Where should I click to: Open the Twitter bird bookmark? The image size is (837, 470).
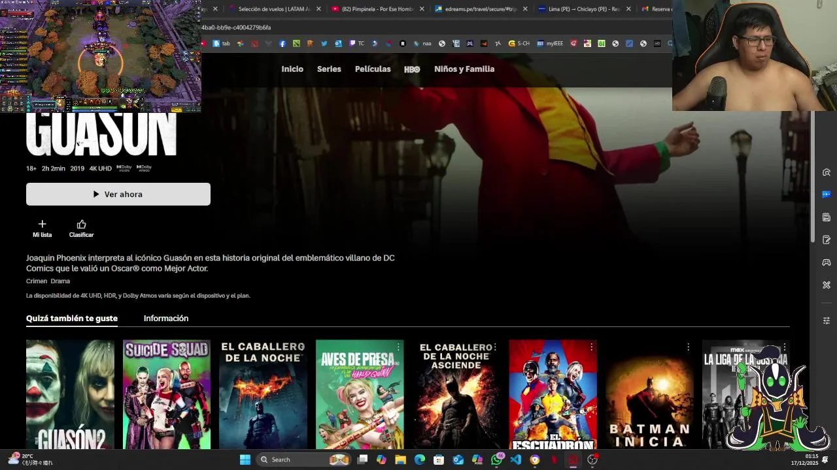(x=324, y=44)
